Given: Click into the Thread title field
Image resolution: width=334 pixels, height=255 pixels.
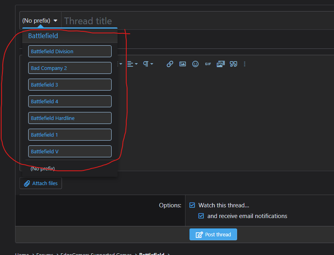Looking at the screenshot, I should pyautogui.click(x=198, y=21).
